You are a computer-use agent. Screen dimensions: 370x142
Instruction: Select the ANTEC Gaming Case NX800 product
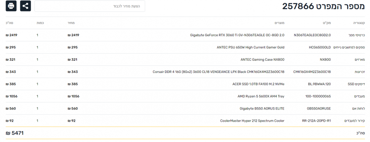(x=262, y=60)
